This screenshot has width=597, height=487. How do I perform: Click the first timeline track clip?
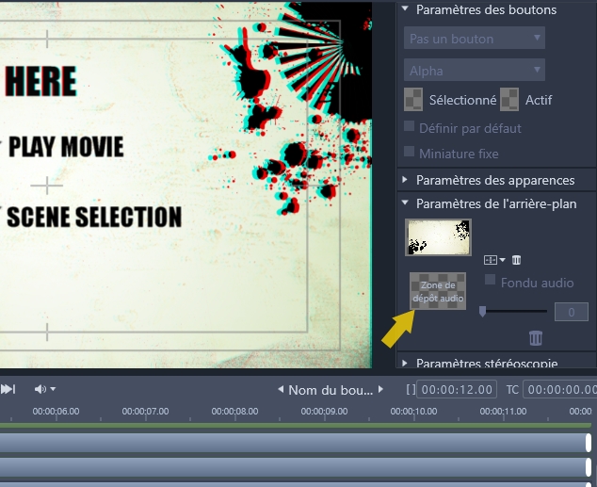293,443
